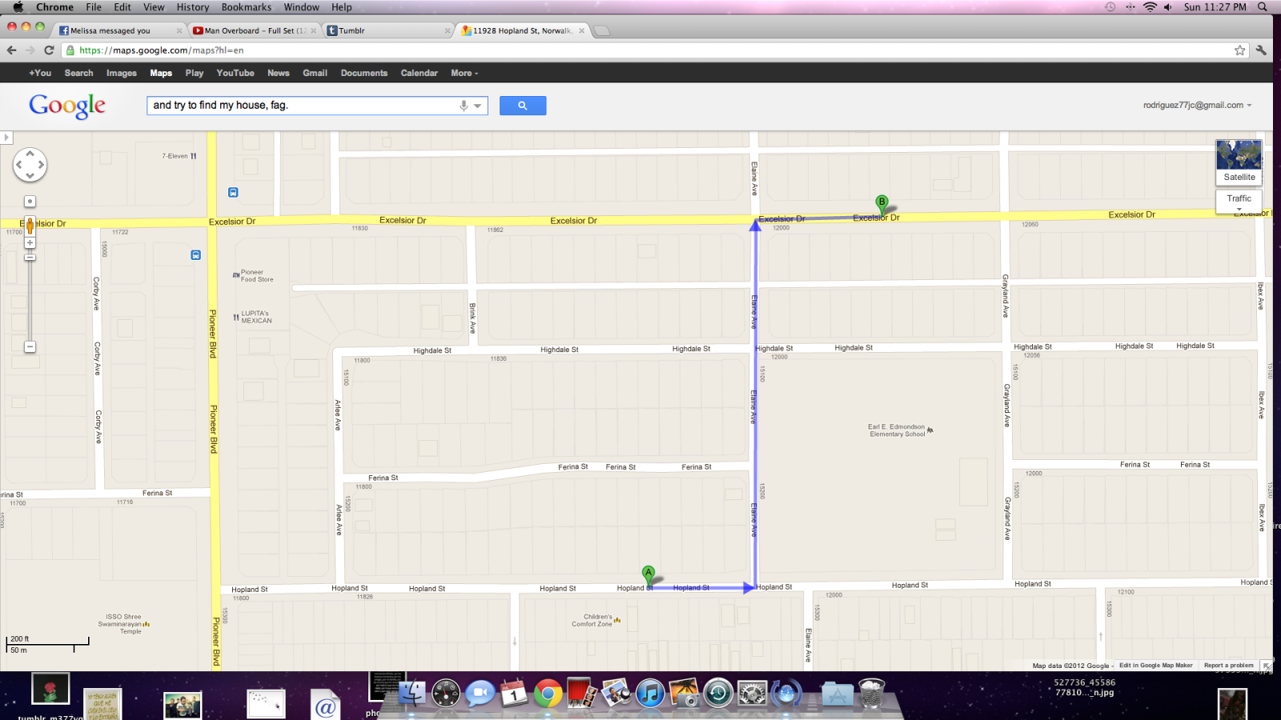Click the voice search microphone icon

[x=464, y=106]
